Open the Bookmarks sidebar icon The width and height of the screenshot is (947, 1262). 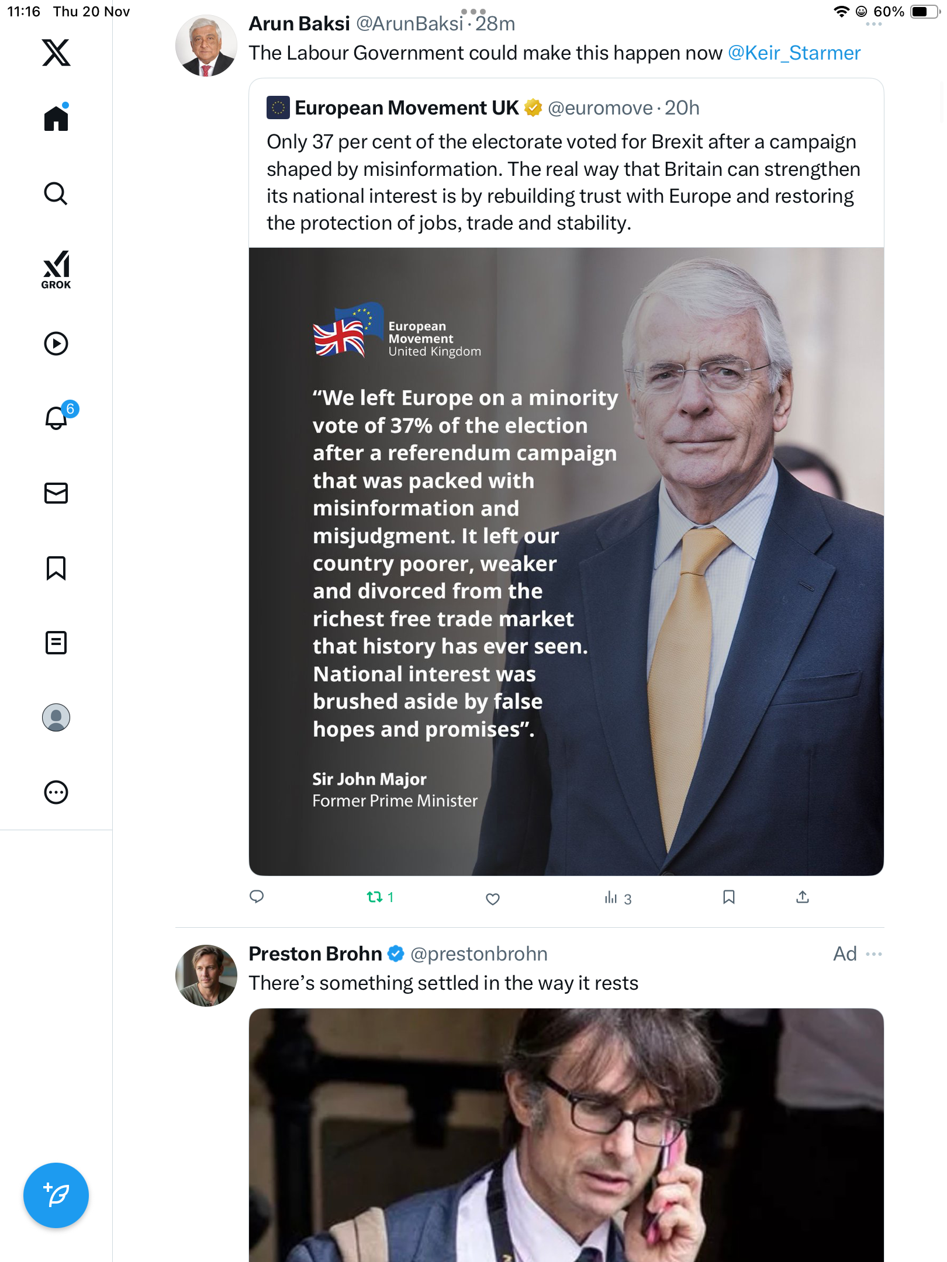(56, 568)
